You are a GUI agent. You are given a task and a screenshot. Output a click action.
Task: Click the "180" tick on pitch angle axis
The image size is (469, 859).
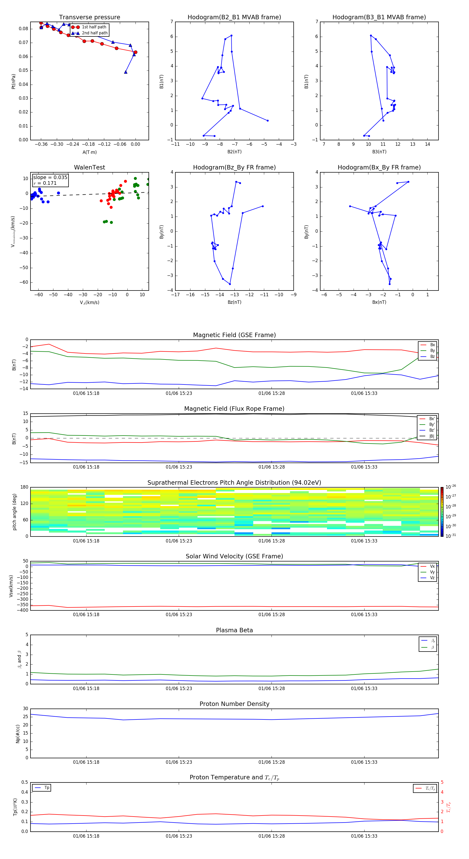click(24, 487)
